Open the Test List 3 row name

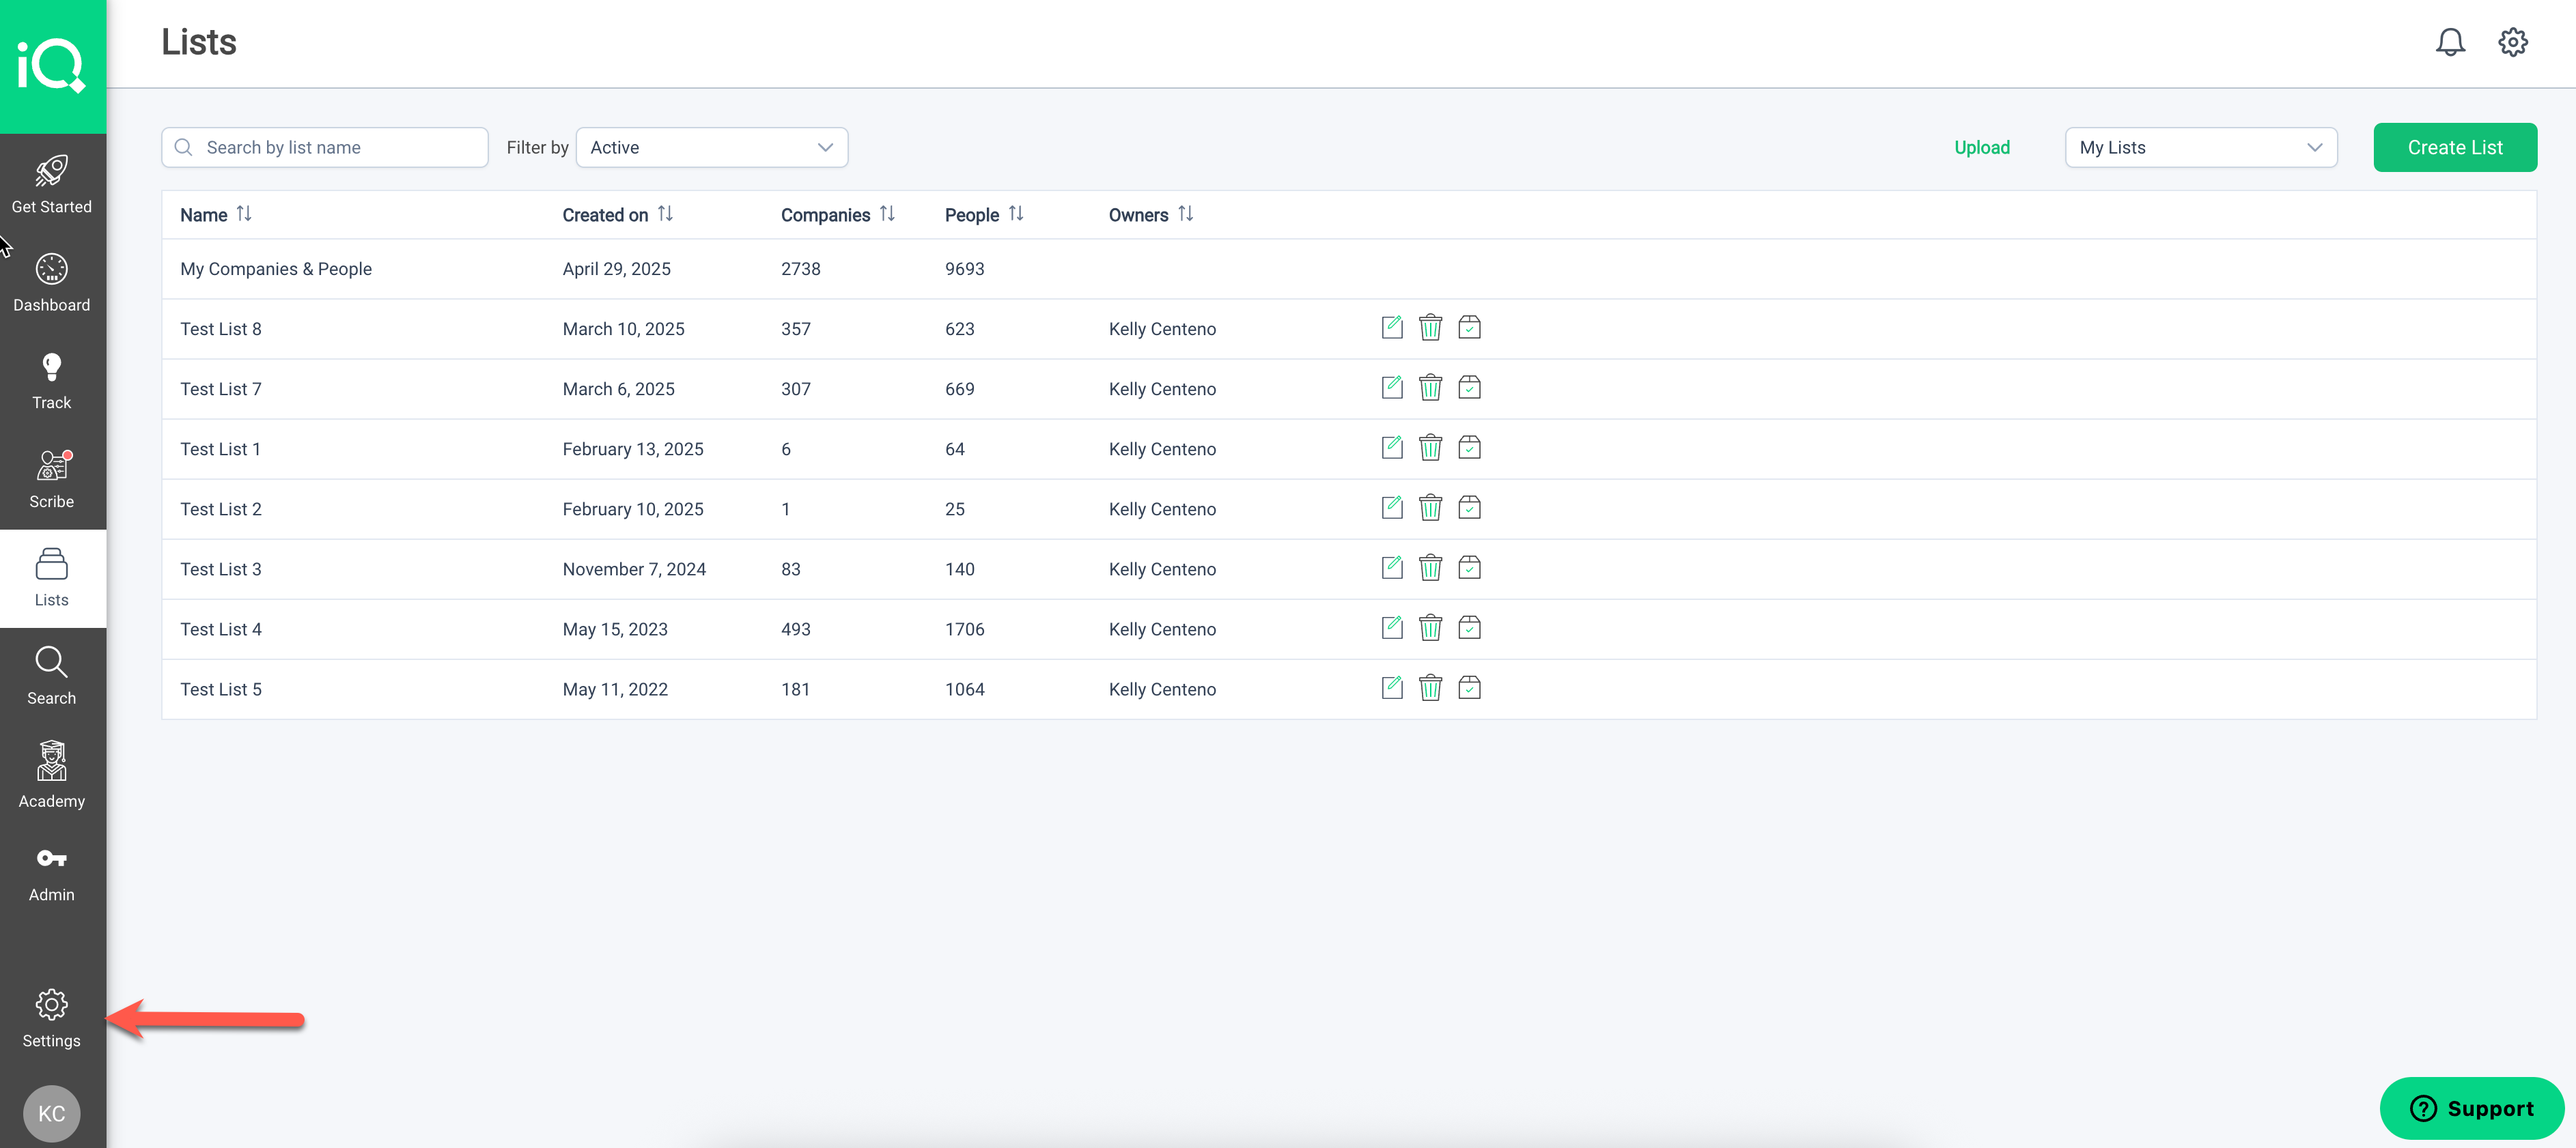tap(221, 569)
